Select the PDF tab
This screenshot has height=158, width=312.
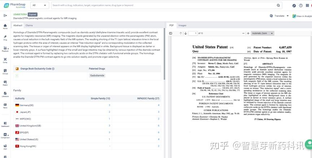pyautogui.click(x=171, y=25)
